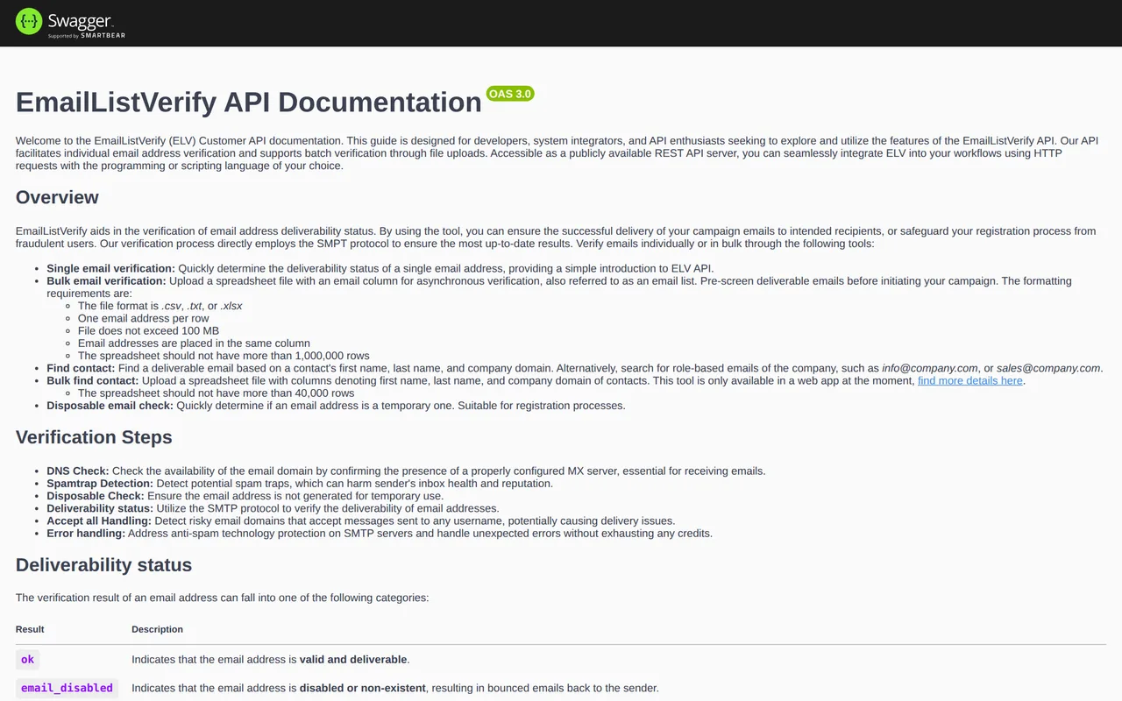The image size is (1122, 701).
Task: Click the 'ok' result code cell
Action: (28, 659)
